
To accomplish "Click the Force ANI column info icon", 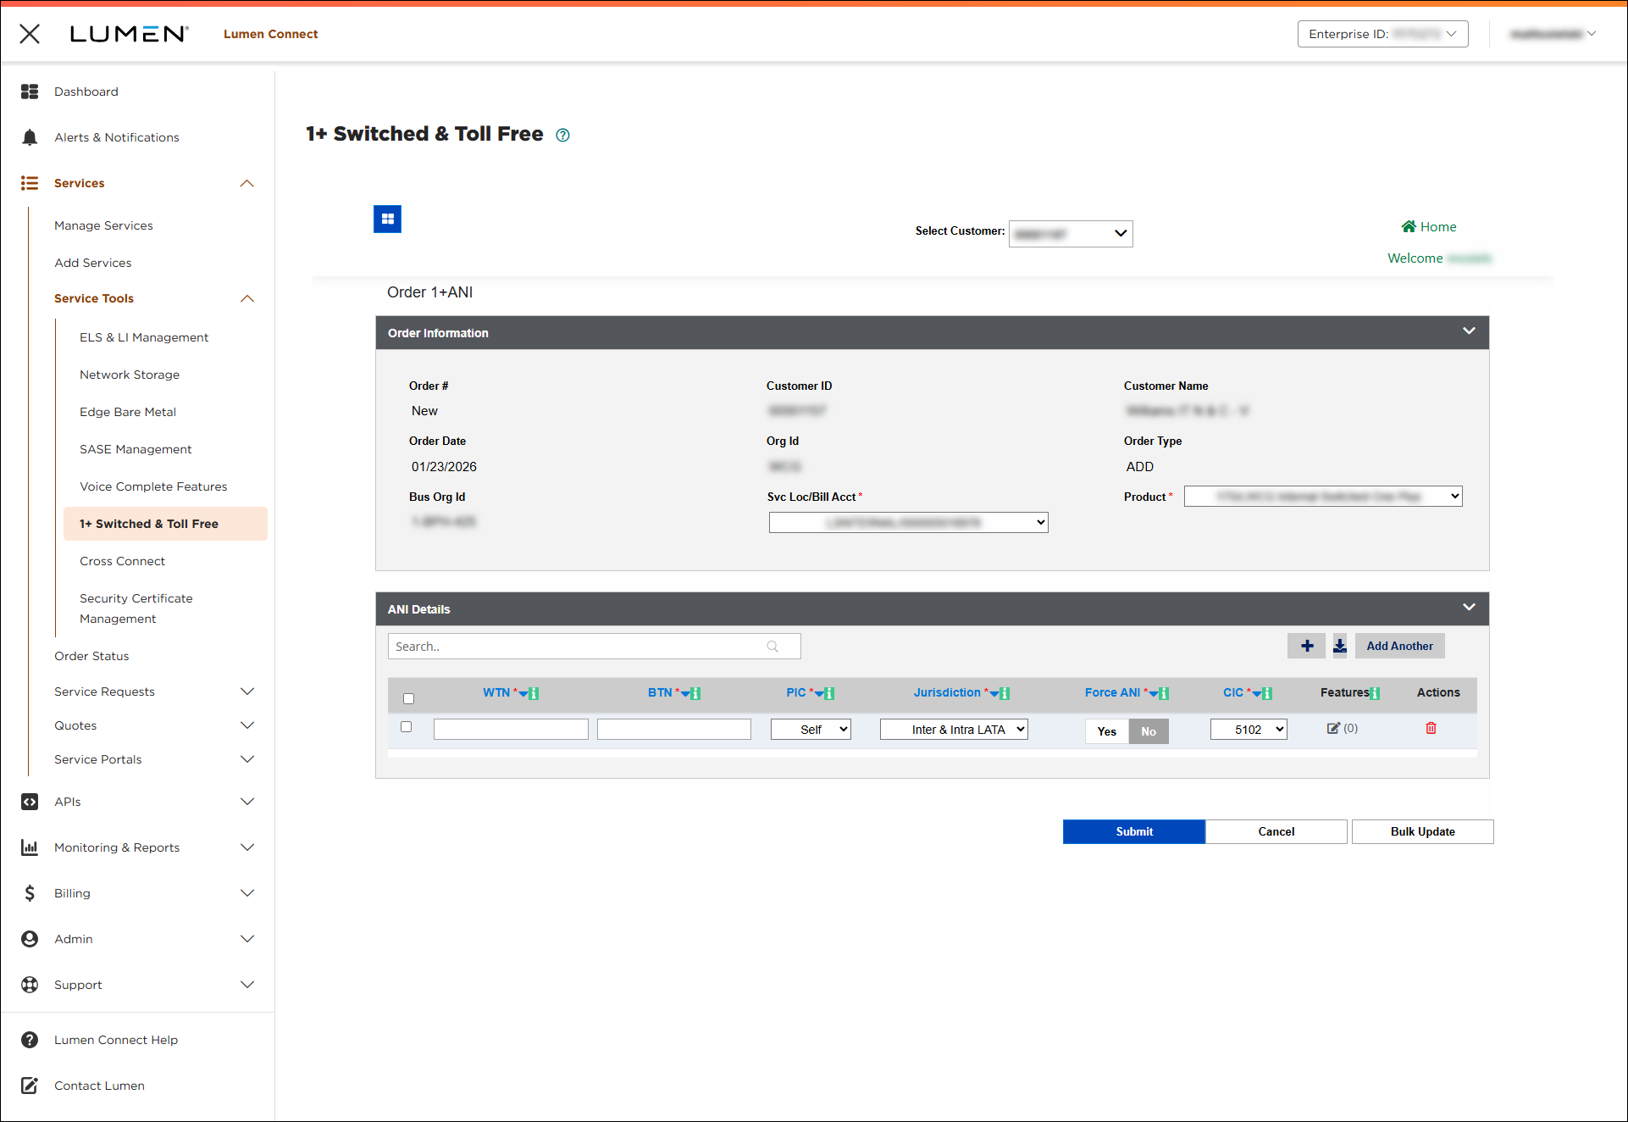I will (1164, 693).
